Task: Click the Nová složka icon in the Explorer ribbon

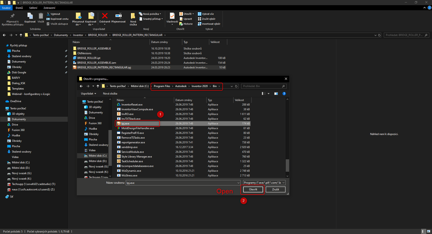Action: coord(133,16)
